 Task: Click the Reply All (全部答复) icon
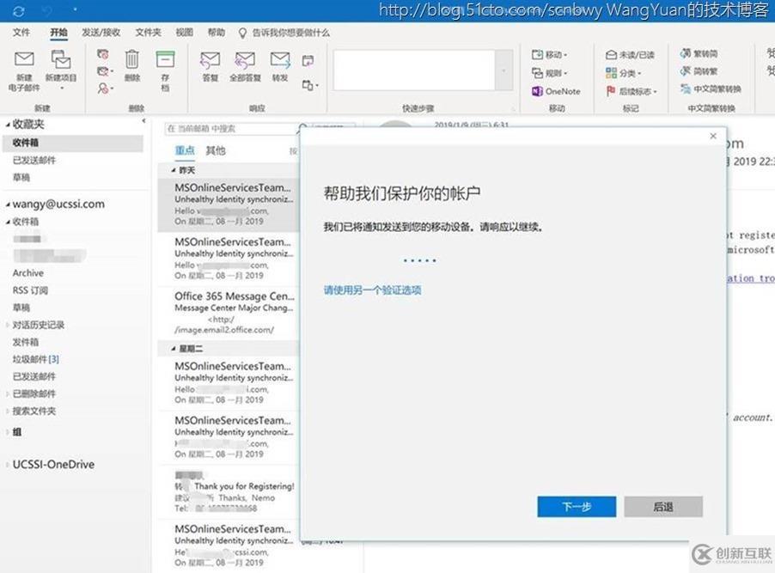[245, 60]
